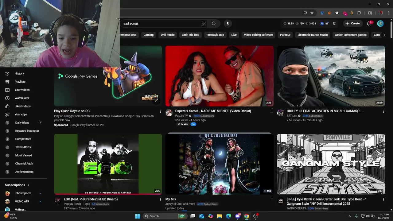The image size is (393, 221).
Task: Open Keyword Inspector in the sidebar
Action: point(27,131)
